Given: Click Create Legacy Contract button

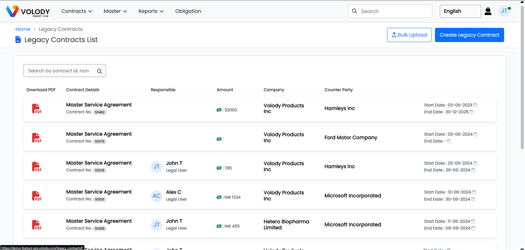Looking at the screenshot, I should pos(469,35).
